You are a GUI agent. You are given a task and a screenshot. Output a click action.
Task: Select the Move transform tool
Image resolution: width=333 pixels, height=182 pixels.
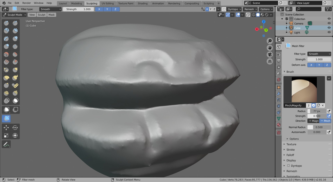[x=6, y=127]
